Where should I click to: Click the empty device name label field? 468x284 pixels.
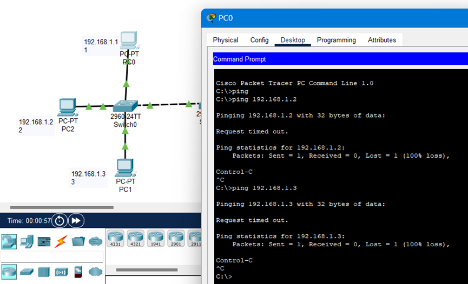tap(52, 256)
